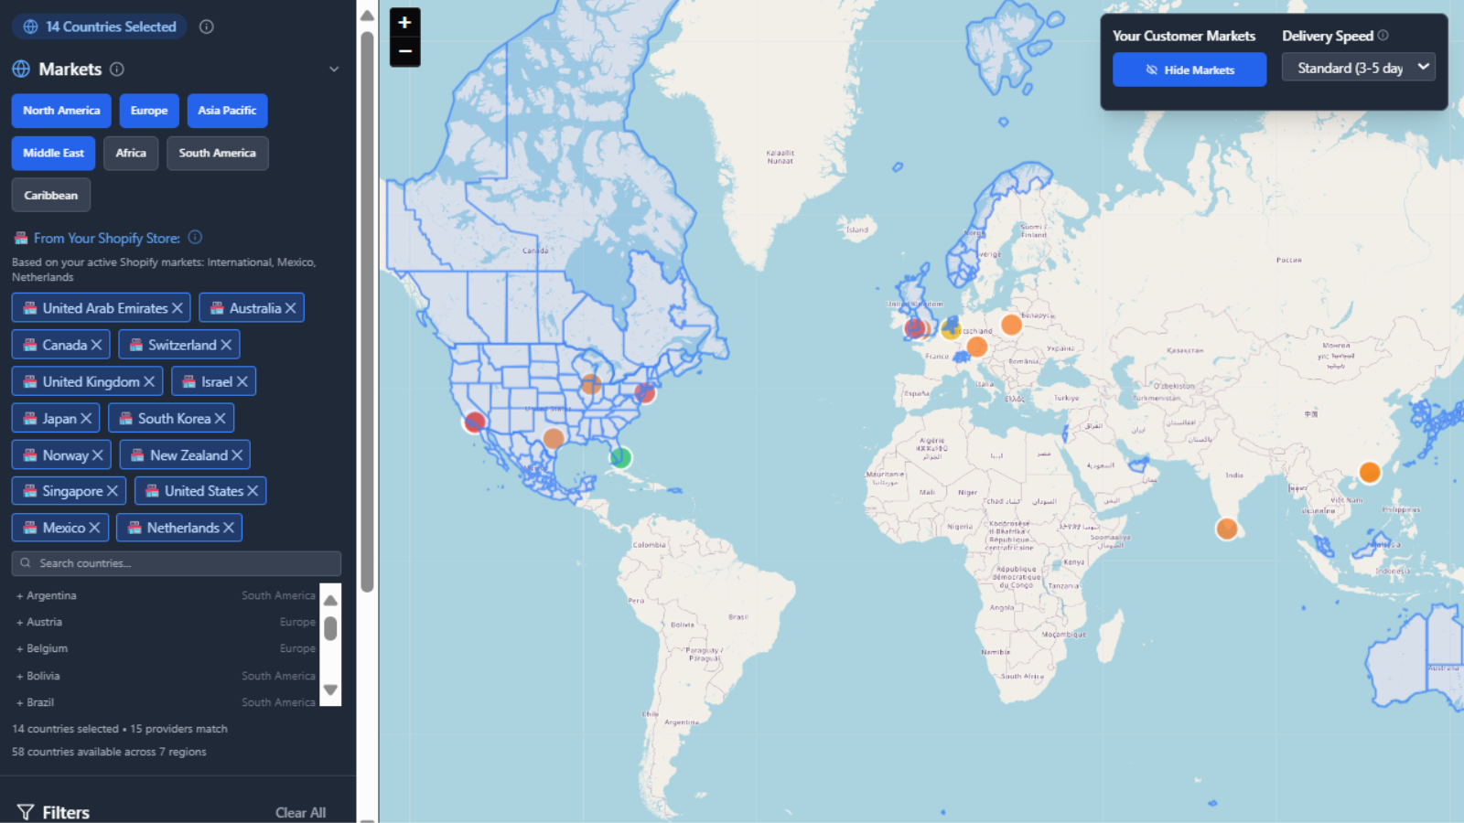
Task: Open the Standard (3-5 day) delivery speed dropdown
Action: click(1358, 67)
